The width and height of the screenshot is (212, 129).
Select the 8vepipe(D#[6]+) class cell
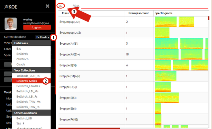92,76
